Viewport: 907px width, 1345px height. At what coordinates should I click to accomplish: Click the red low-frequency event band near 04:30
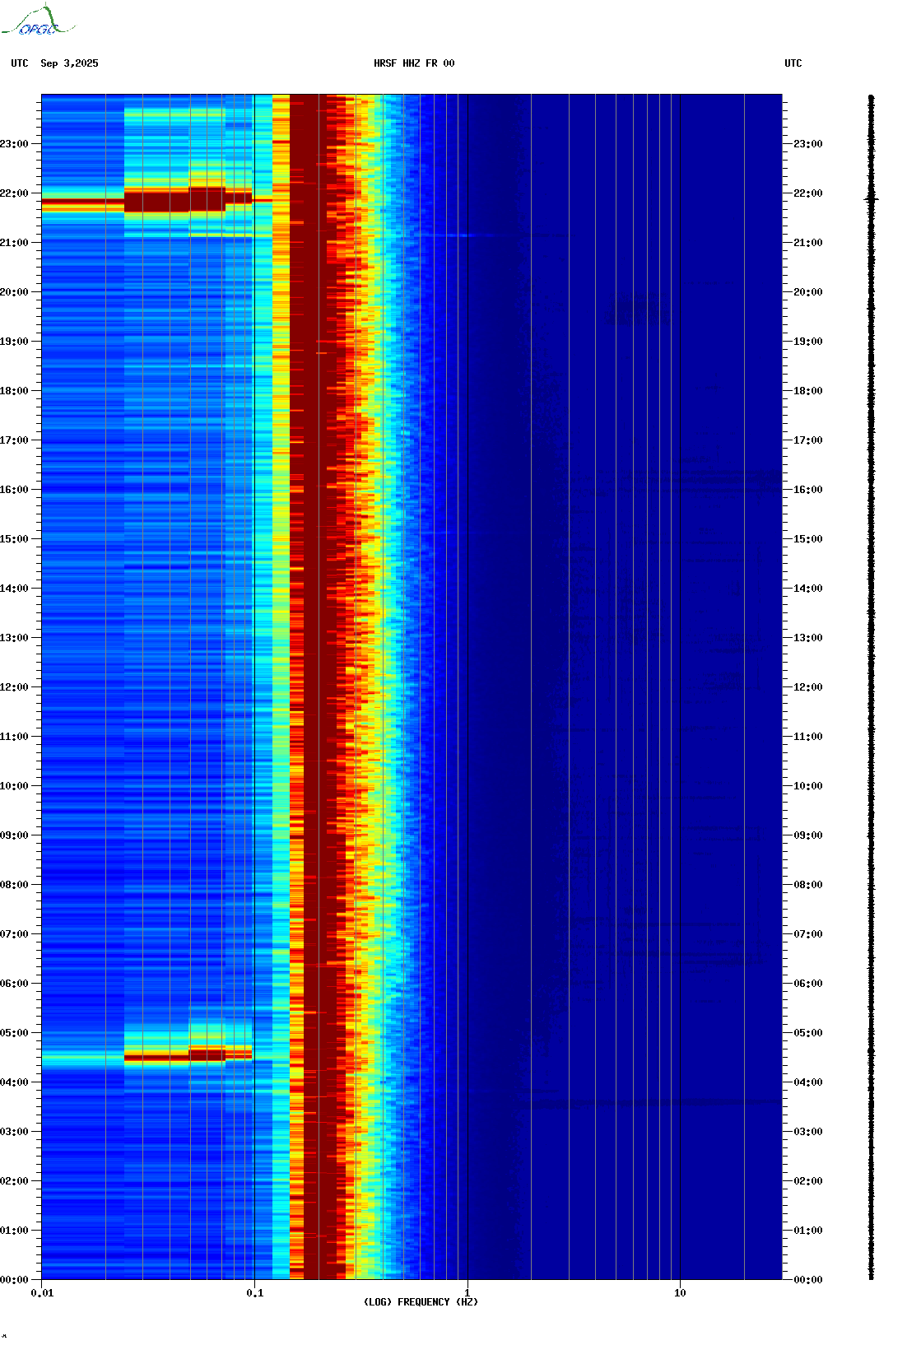188,1055
